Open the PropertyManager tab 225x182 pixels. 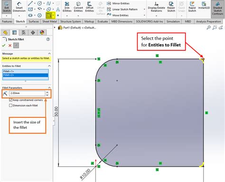point(14,33)
